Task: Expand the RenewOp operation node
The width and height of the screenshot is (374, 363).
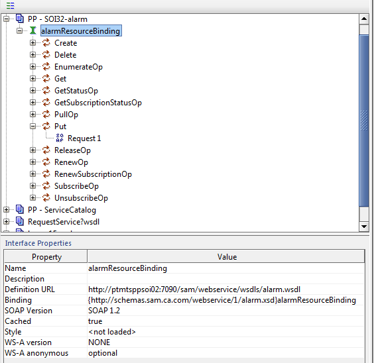Action: point(33,162)
